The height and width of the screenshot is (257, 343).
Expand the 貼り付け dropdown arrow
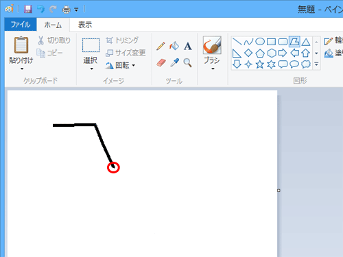pos(22,69)
